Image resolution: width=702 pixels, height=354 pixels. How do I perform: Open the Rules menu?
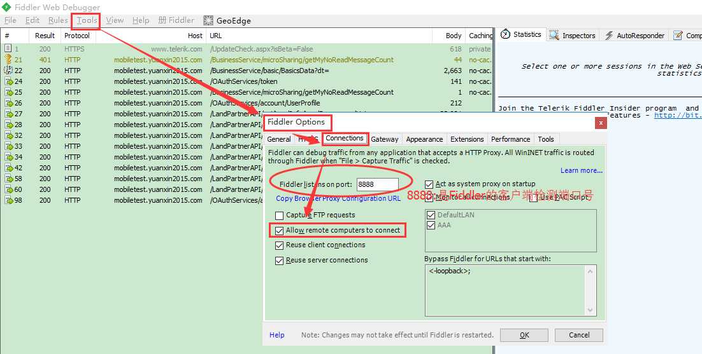click(x=58, y=20)
